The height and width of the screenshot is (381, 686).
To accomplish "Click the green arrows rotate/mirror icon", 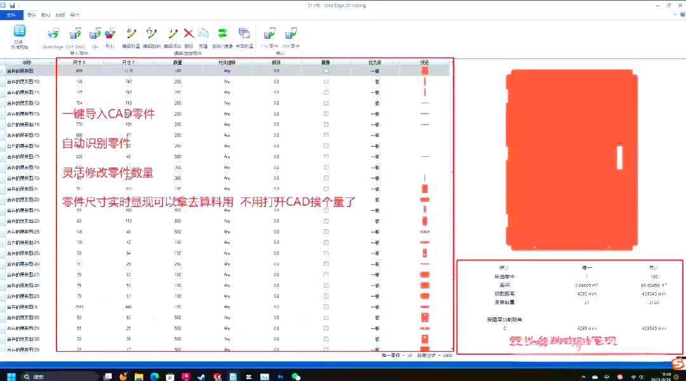I will coord(222,34).
